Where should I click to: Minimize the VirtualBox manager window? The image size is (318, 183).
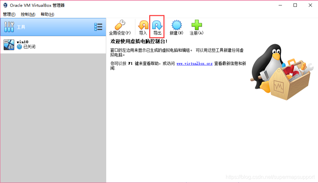click(x=280, y=5)
